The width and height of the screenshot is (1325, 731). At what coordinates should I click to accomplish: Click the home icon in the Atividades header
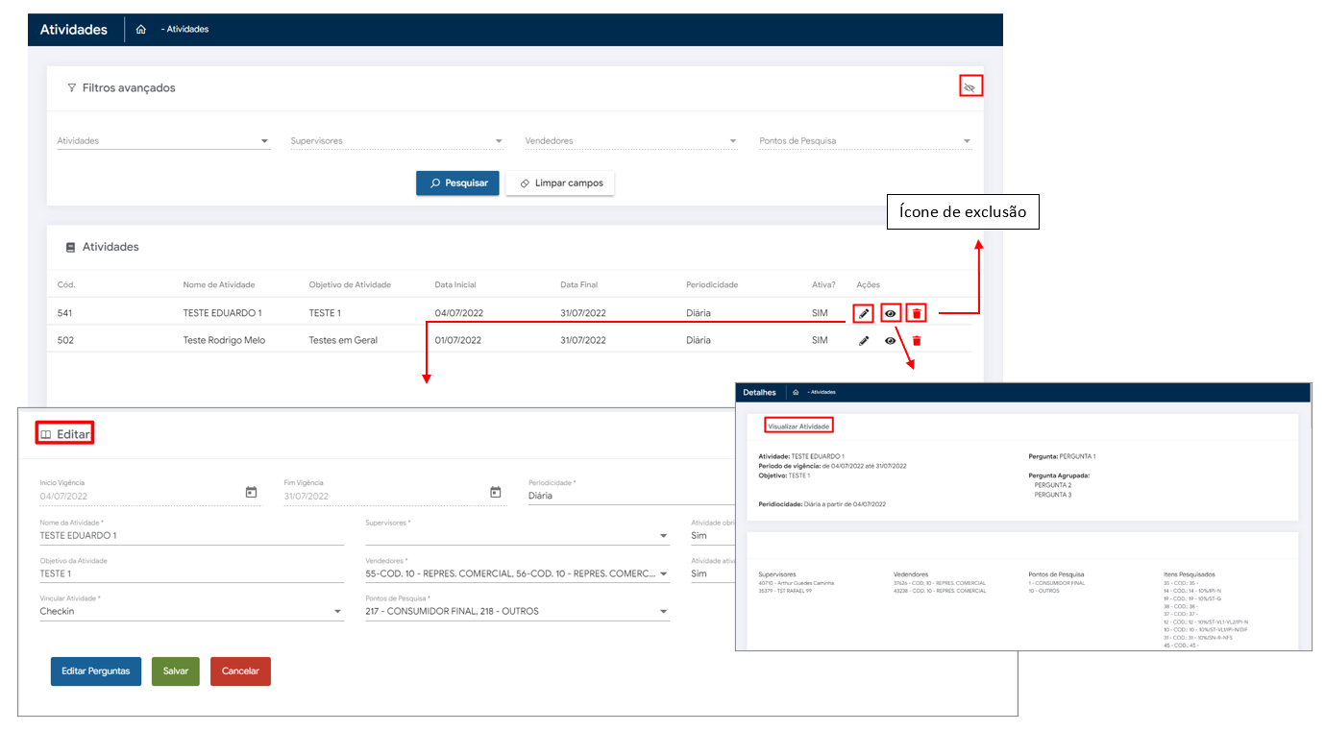coord(141,30)
